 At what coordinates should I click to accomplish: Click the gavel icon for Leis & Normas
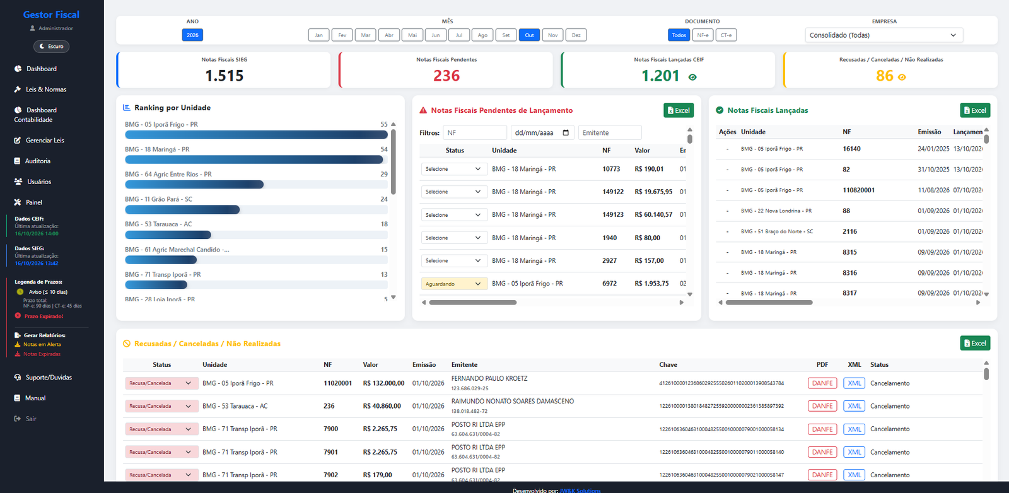(x=18, y=90)
